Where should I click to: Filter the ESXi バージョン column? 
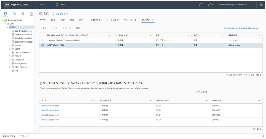point(206,101)
